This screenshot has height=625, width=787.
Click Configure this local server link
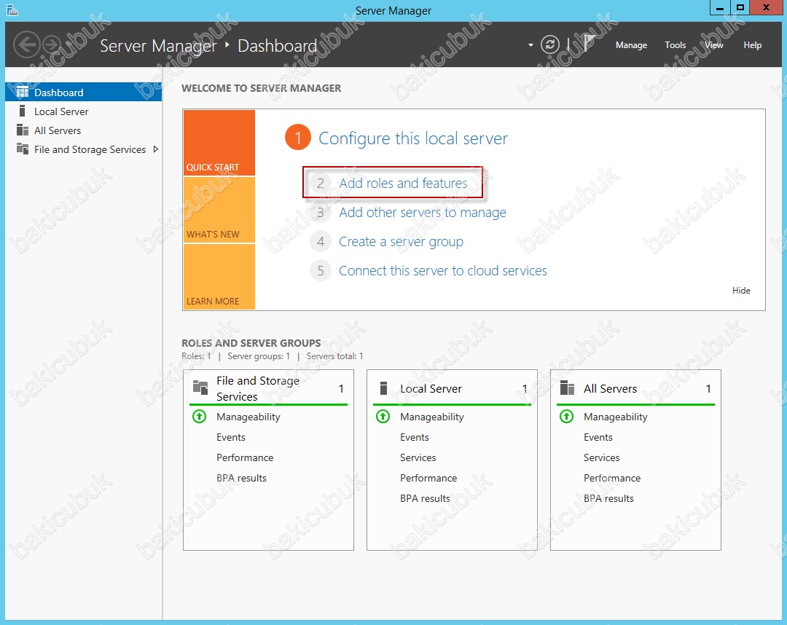tap(413, 138)
